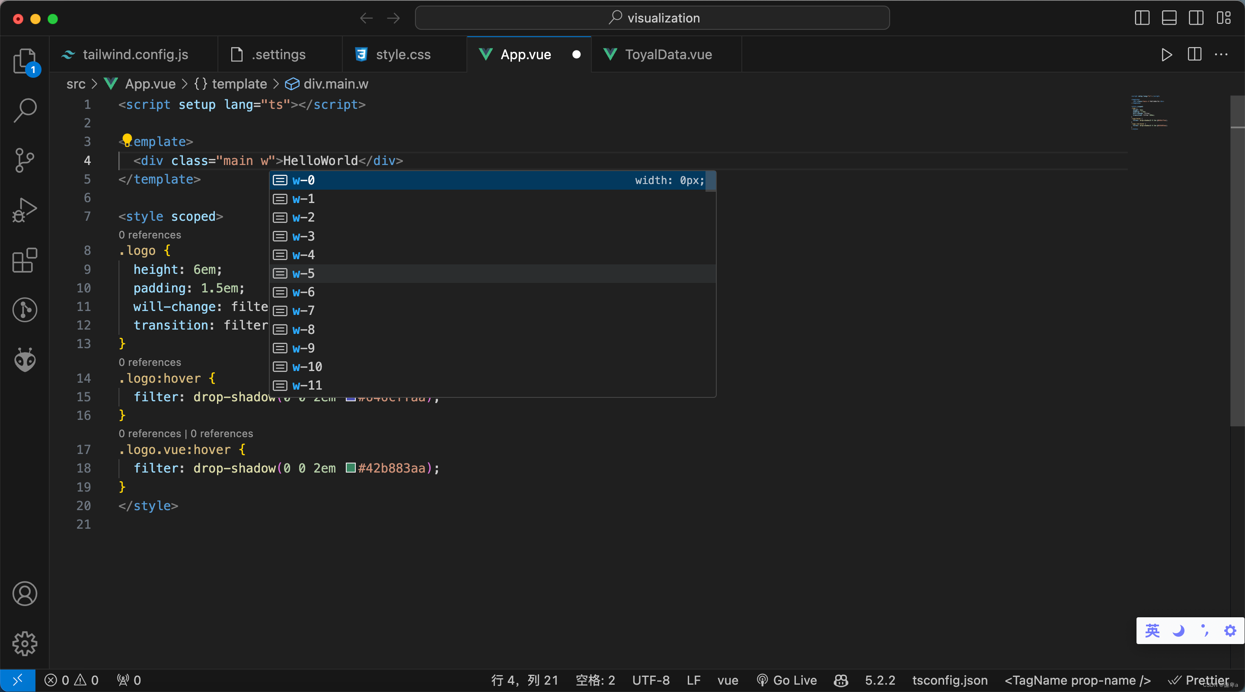Select the w-1 suggestion
Viewport: 1245px width, 692px height.
[492, 199]
